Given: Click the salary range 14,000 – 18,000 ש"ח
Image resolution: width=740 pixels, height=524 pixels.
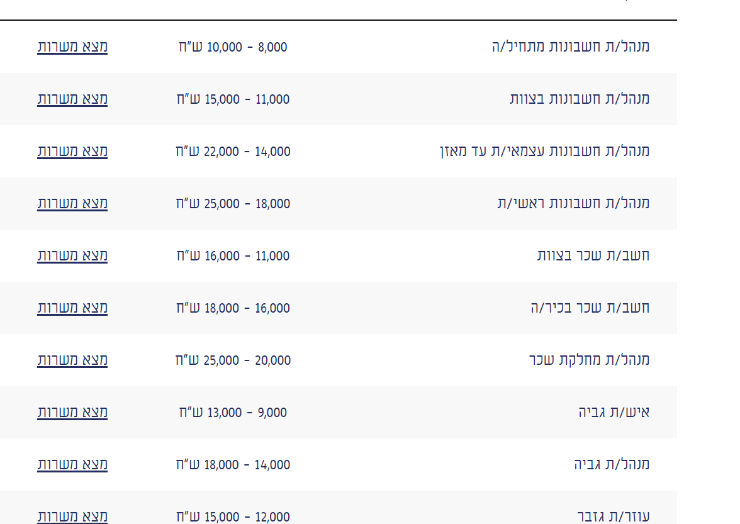Looking at the screenshot, I should click(x=233, y=464).
